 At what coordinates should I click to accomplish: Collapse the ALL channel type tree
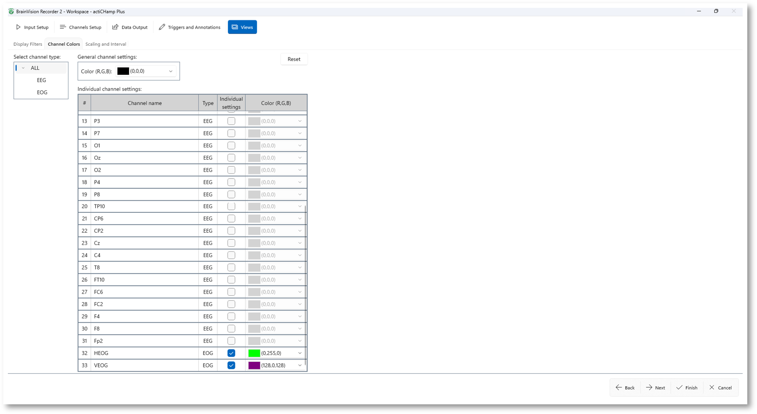[23, 68]
